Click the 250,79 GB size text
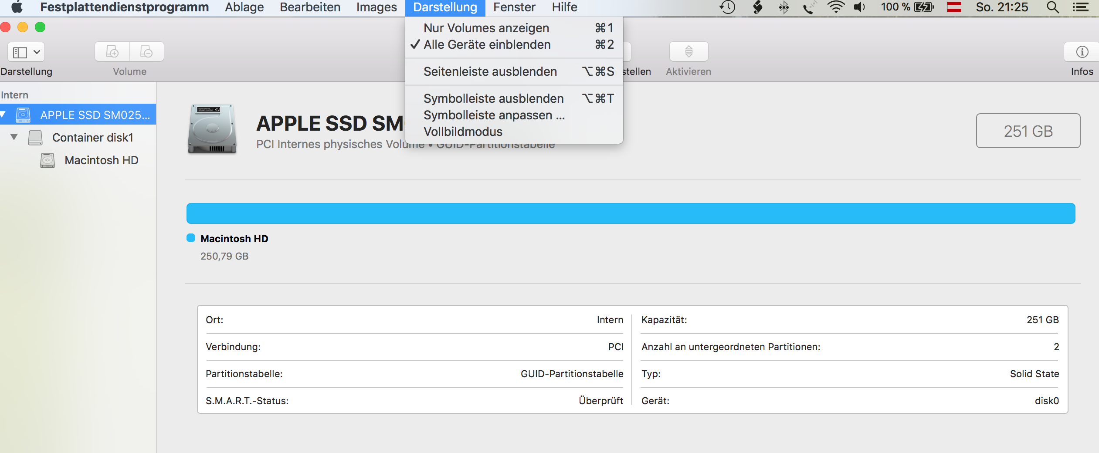 point(224,256)
